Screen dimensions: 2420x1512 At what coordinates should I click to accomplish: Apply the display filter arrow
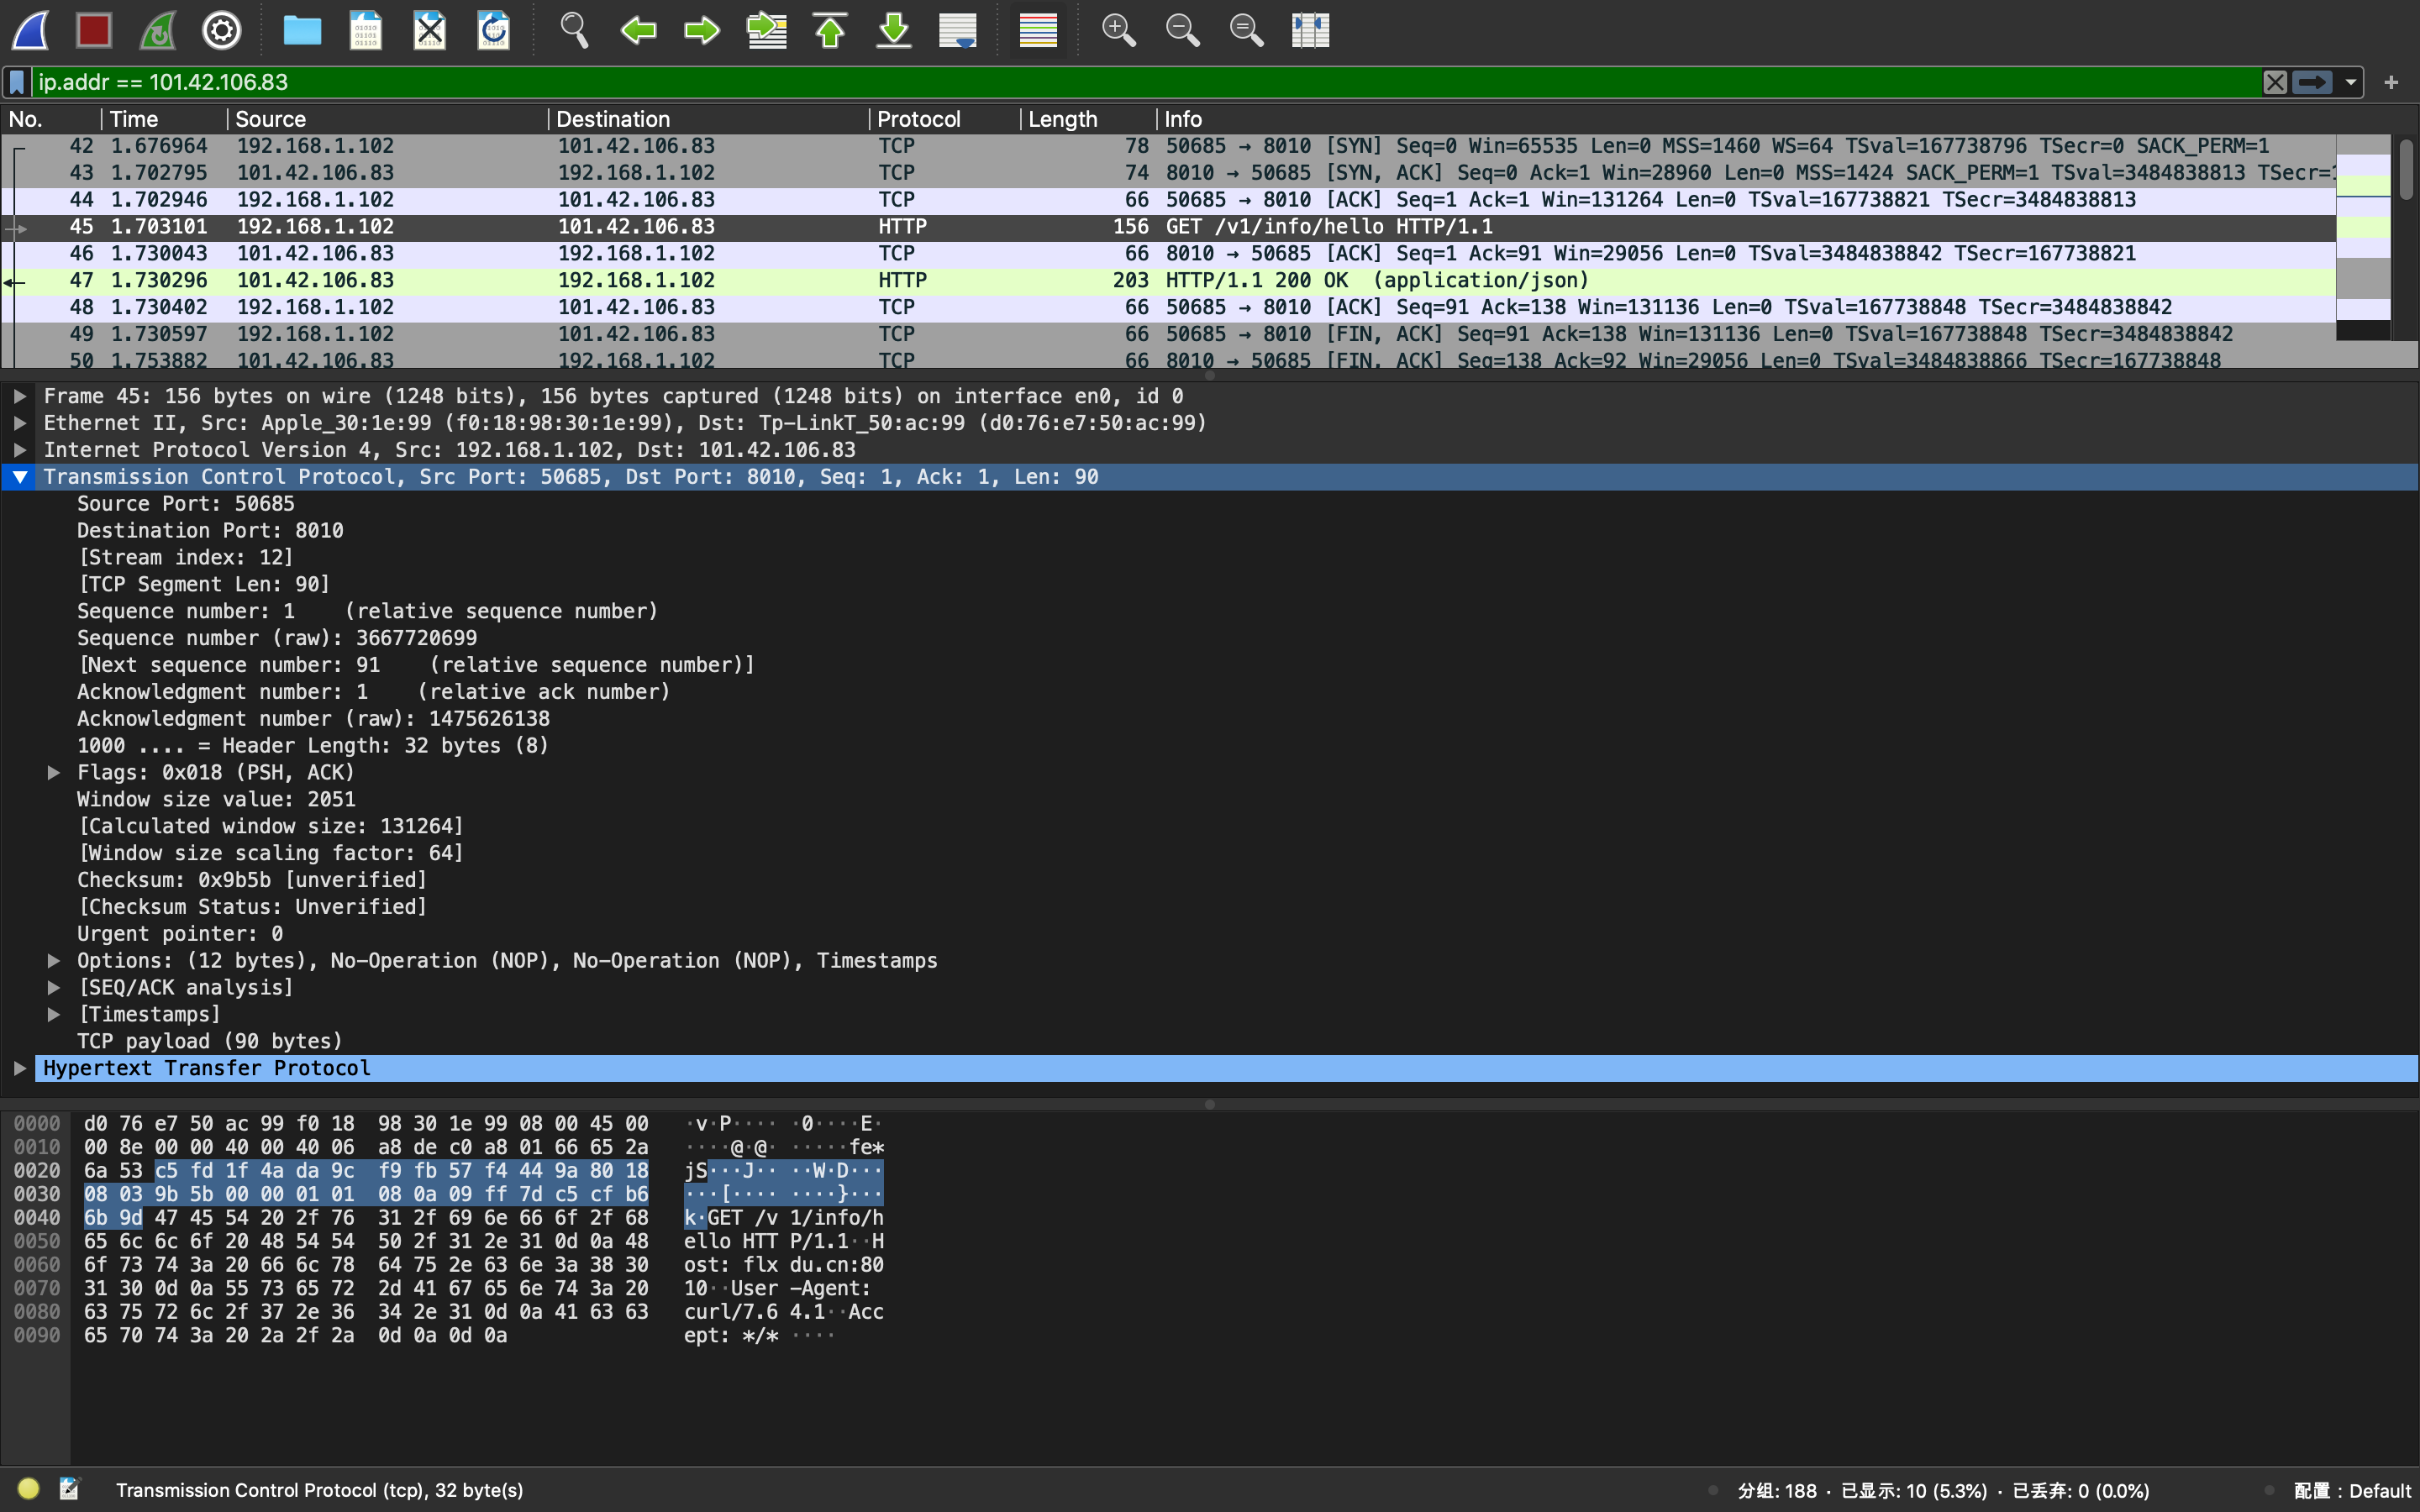click(2313, 82)
